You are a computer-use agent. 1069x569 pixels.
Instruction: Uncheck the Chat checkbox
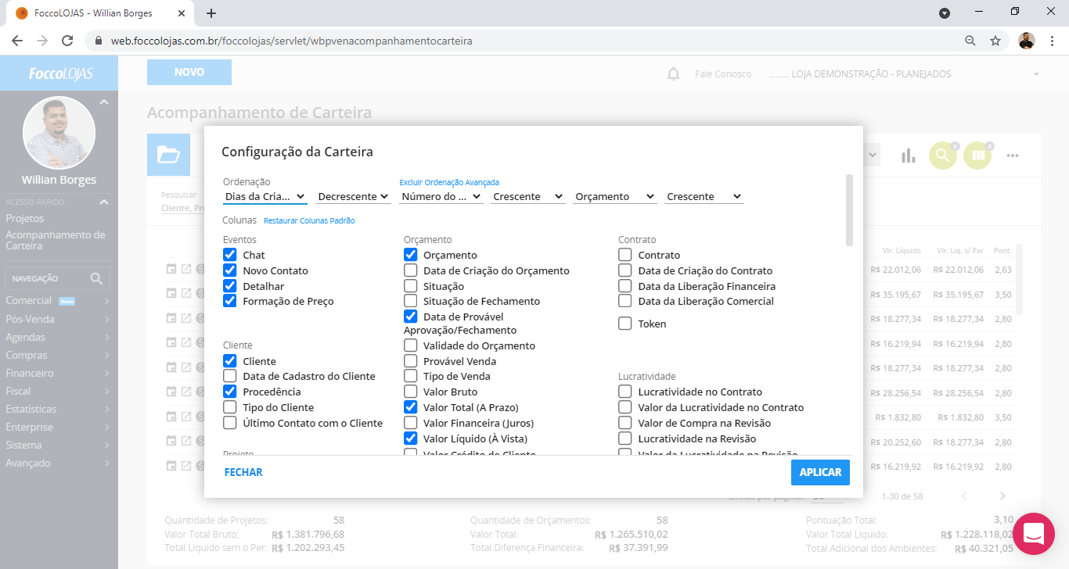[229, 255]
